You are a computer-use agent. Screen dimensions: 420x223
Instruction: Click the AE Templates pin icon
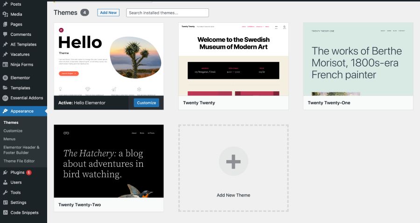[5, 44]
